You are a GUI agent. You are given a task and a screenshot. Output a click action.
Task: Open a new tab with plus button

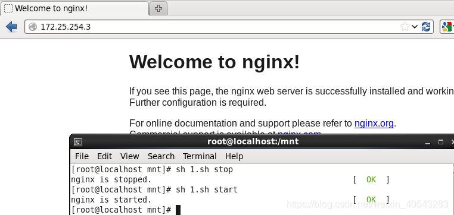158,9
